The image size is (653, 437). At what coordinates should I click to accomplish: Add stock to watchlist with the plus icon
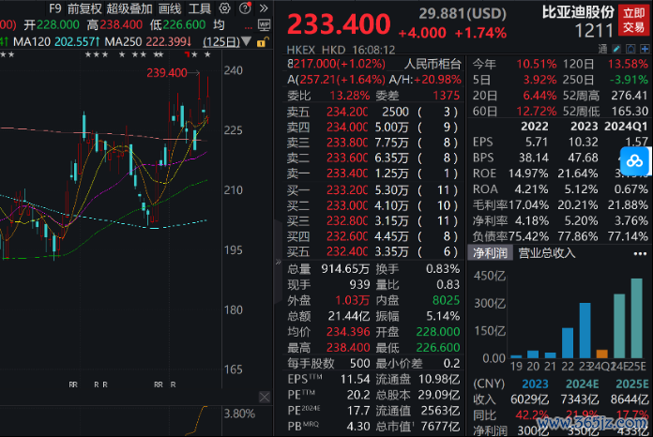pyautogui.click(x=645, y=49)
